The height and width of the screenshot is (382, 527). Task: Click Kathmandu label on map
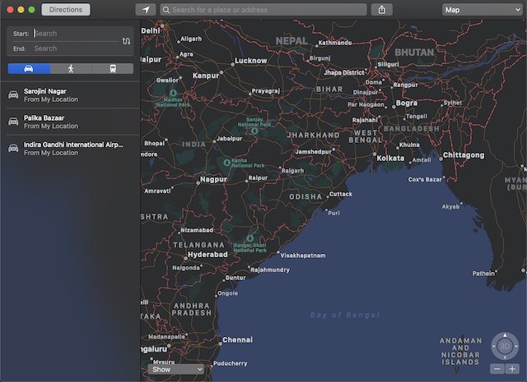pos(335,43)
